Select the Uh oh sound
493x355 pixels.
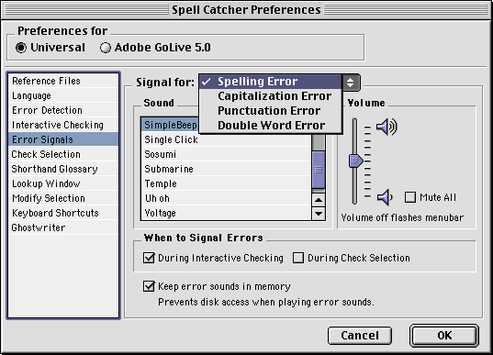(x=226, y=198)
